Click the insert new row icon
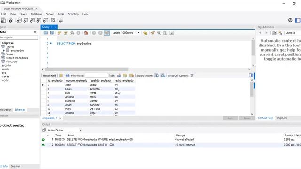301x169 pixels. (125, 76)
